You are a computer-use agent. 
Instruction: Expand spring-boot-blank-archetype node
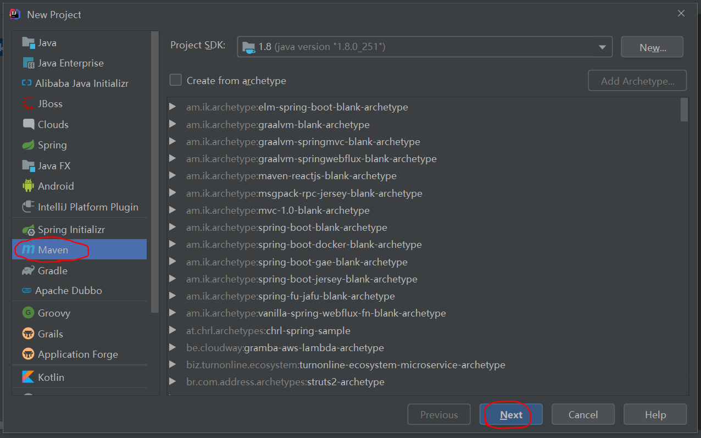(173, 227)
